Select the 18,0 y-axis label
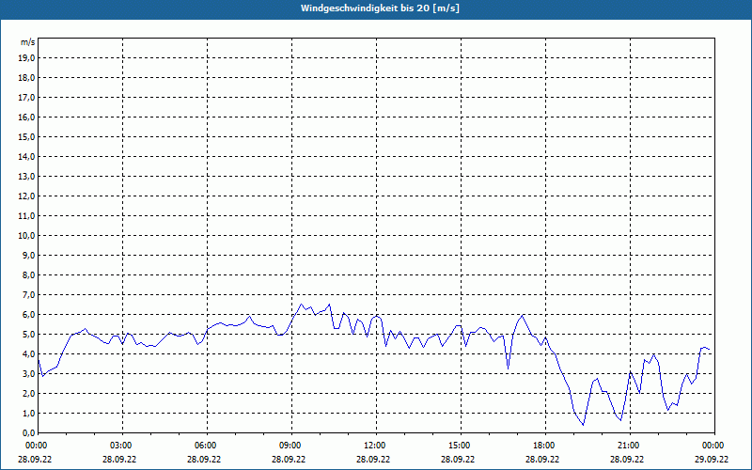752x470 pixels. pyautogui.click(x=26, y=78)
